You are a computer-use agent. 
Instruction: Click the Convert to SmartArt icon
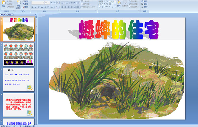coord(82,7)
